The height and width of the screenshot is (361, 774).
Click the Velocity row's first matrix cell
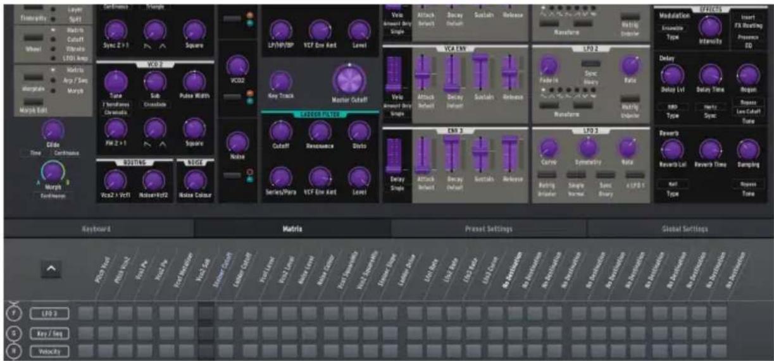pyautogui.click(x=87, y=350)
